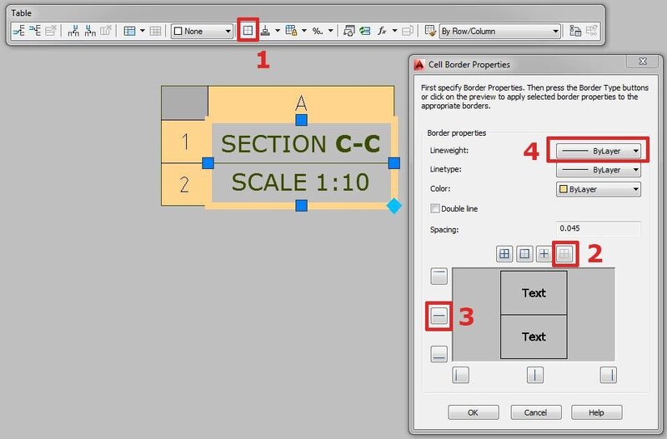The height and width of the screenshot is (439, 667).
Task: Click upper Text cell in border preview
Action: pyautogui.click(x=534, y=293)
